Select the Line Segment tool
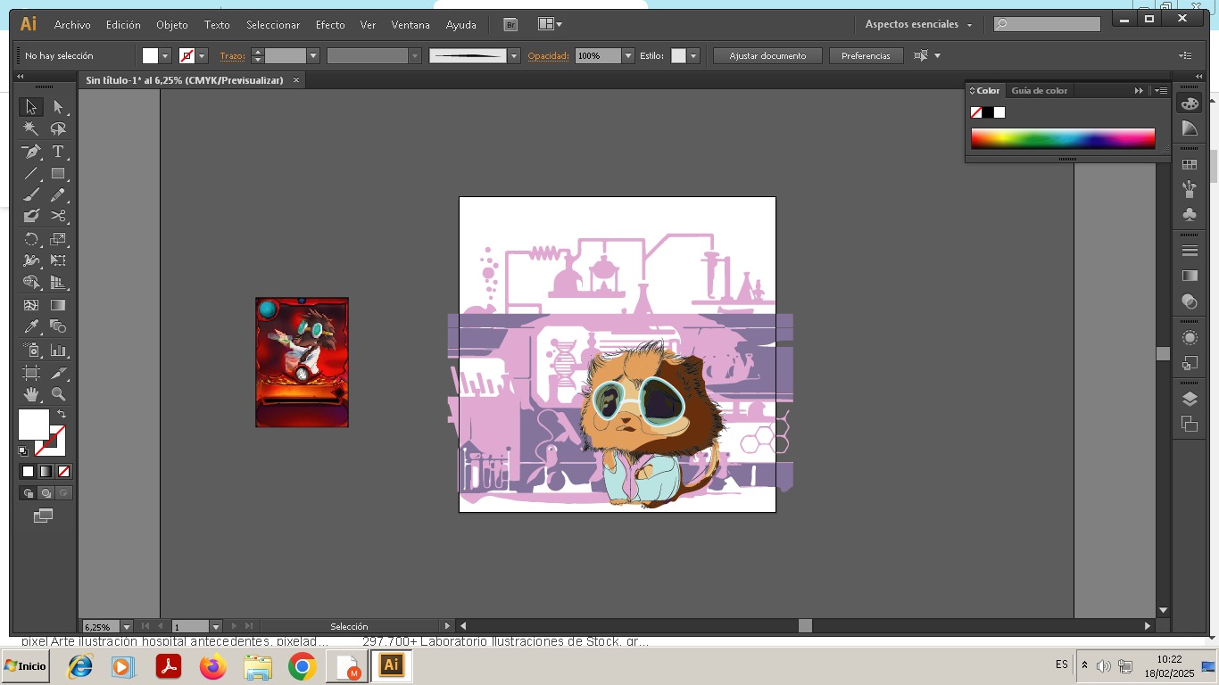Screen dimensions: 1219x685 (x=31, y=174)
